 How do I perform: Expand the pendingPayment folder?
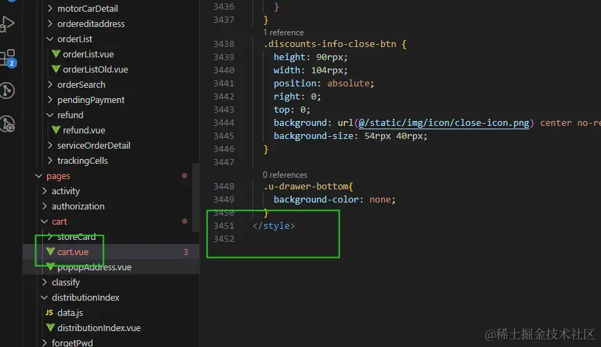(50, 100)
